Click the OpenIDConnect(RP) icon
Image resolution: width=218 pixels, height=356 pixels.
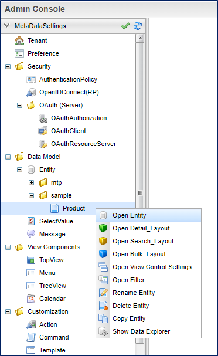click(31, 93)
